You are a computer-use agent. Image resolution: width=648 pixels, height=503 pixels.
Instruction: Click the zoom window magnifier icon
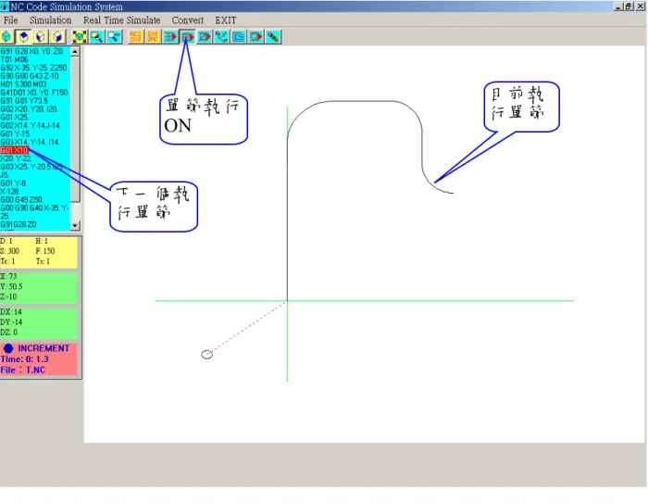96,37
